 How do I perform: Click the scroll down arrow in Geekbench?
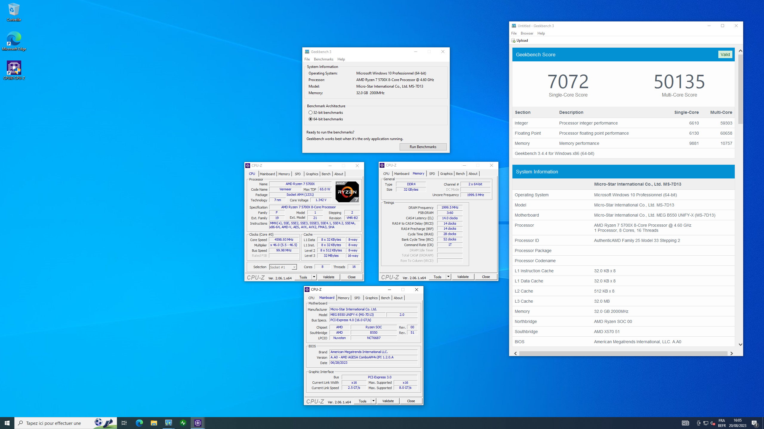740,344
